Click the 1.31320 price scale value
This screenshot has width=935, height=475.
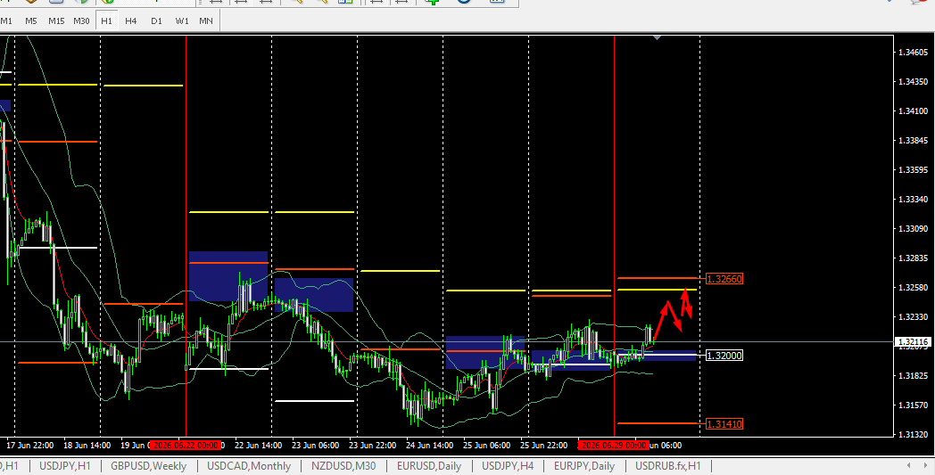pos(913,434)
